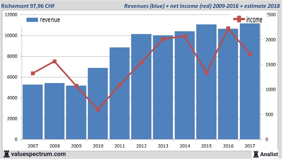The width and height of the screenshot is (282, 159).
Task: Click the 'revenue' legend text
Action: (50, 20)
